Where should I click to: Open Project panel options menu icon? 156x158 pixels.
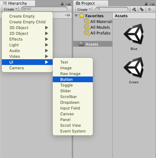(152, 4)
